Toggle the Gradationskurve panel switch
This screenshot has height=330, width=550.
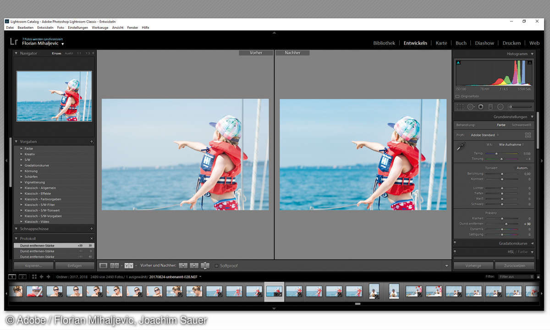coord(455,243)
